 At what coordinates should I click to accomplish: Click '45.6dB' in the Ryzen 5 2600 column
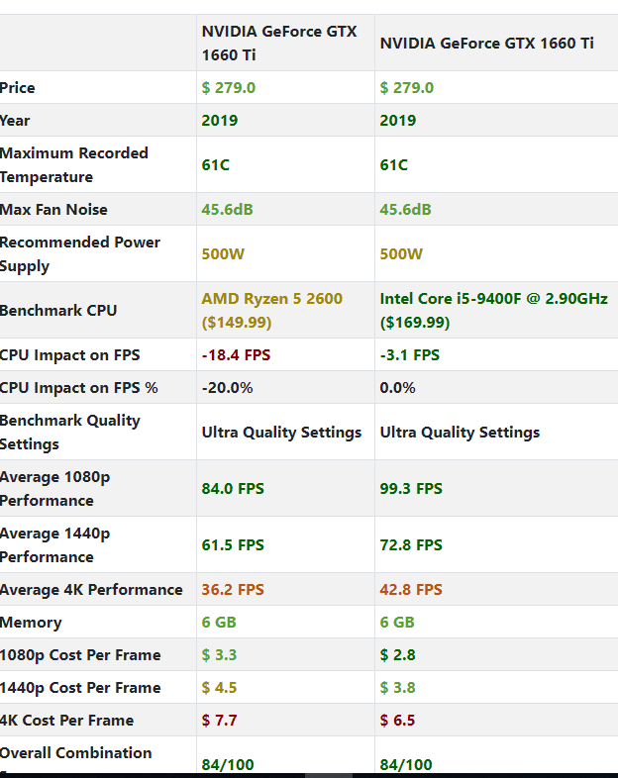point(228,210)
